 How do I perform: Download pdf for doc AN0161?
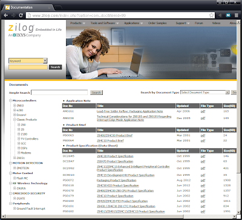coord(203,111)
